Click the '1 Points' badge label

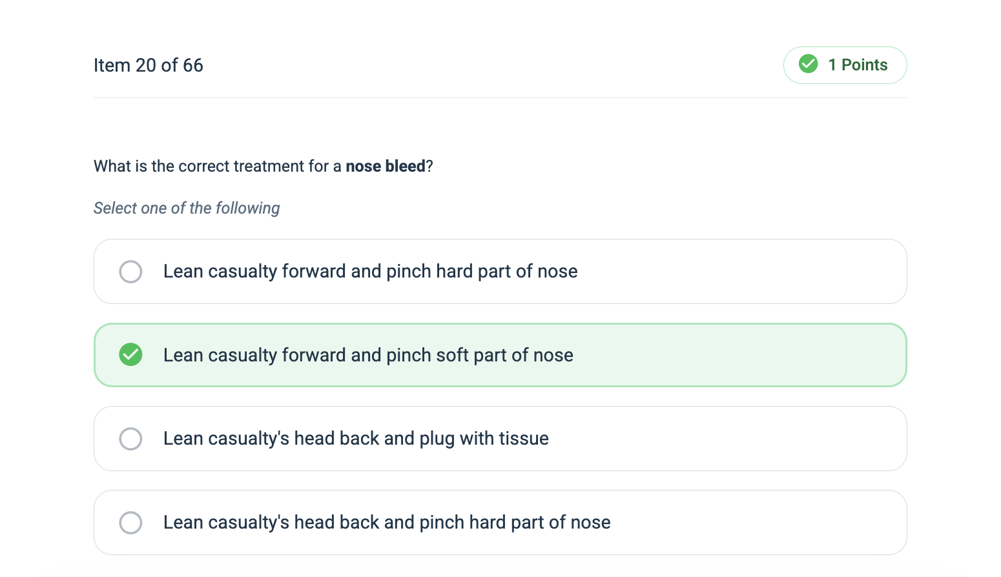tap(858, 65)
